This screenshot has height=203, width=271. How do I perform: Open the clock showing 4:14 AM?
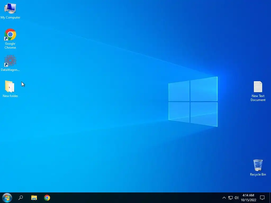tap(248, 198)
